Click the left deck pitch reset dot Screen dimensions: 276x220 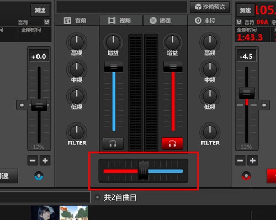(x=22, y=105)
